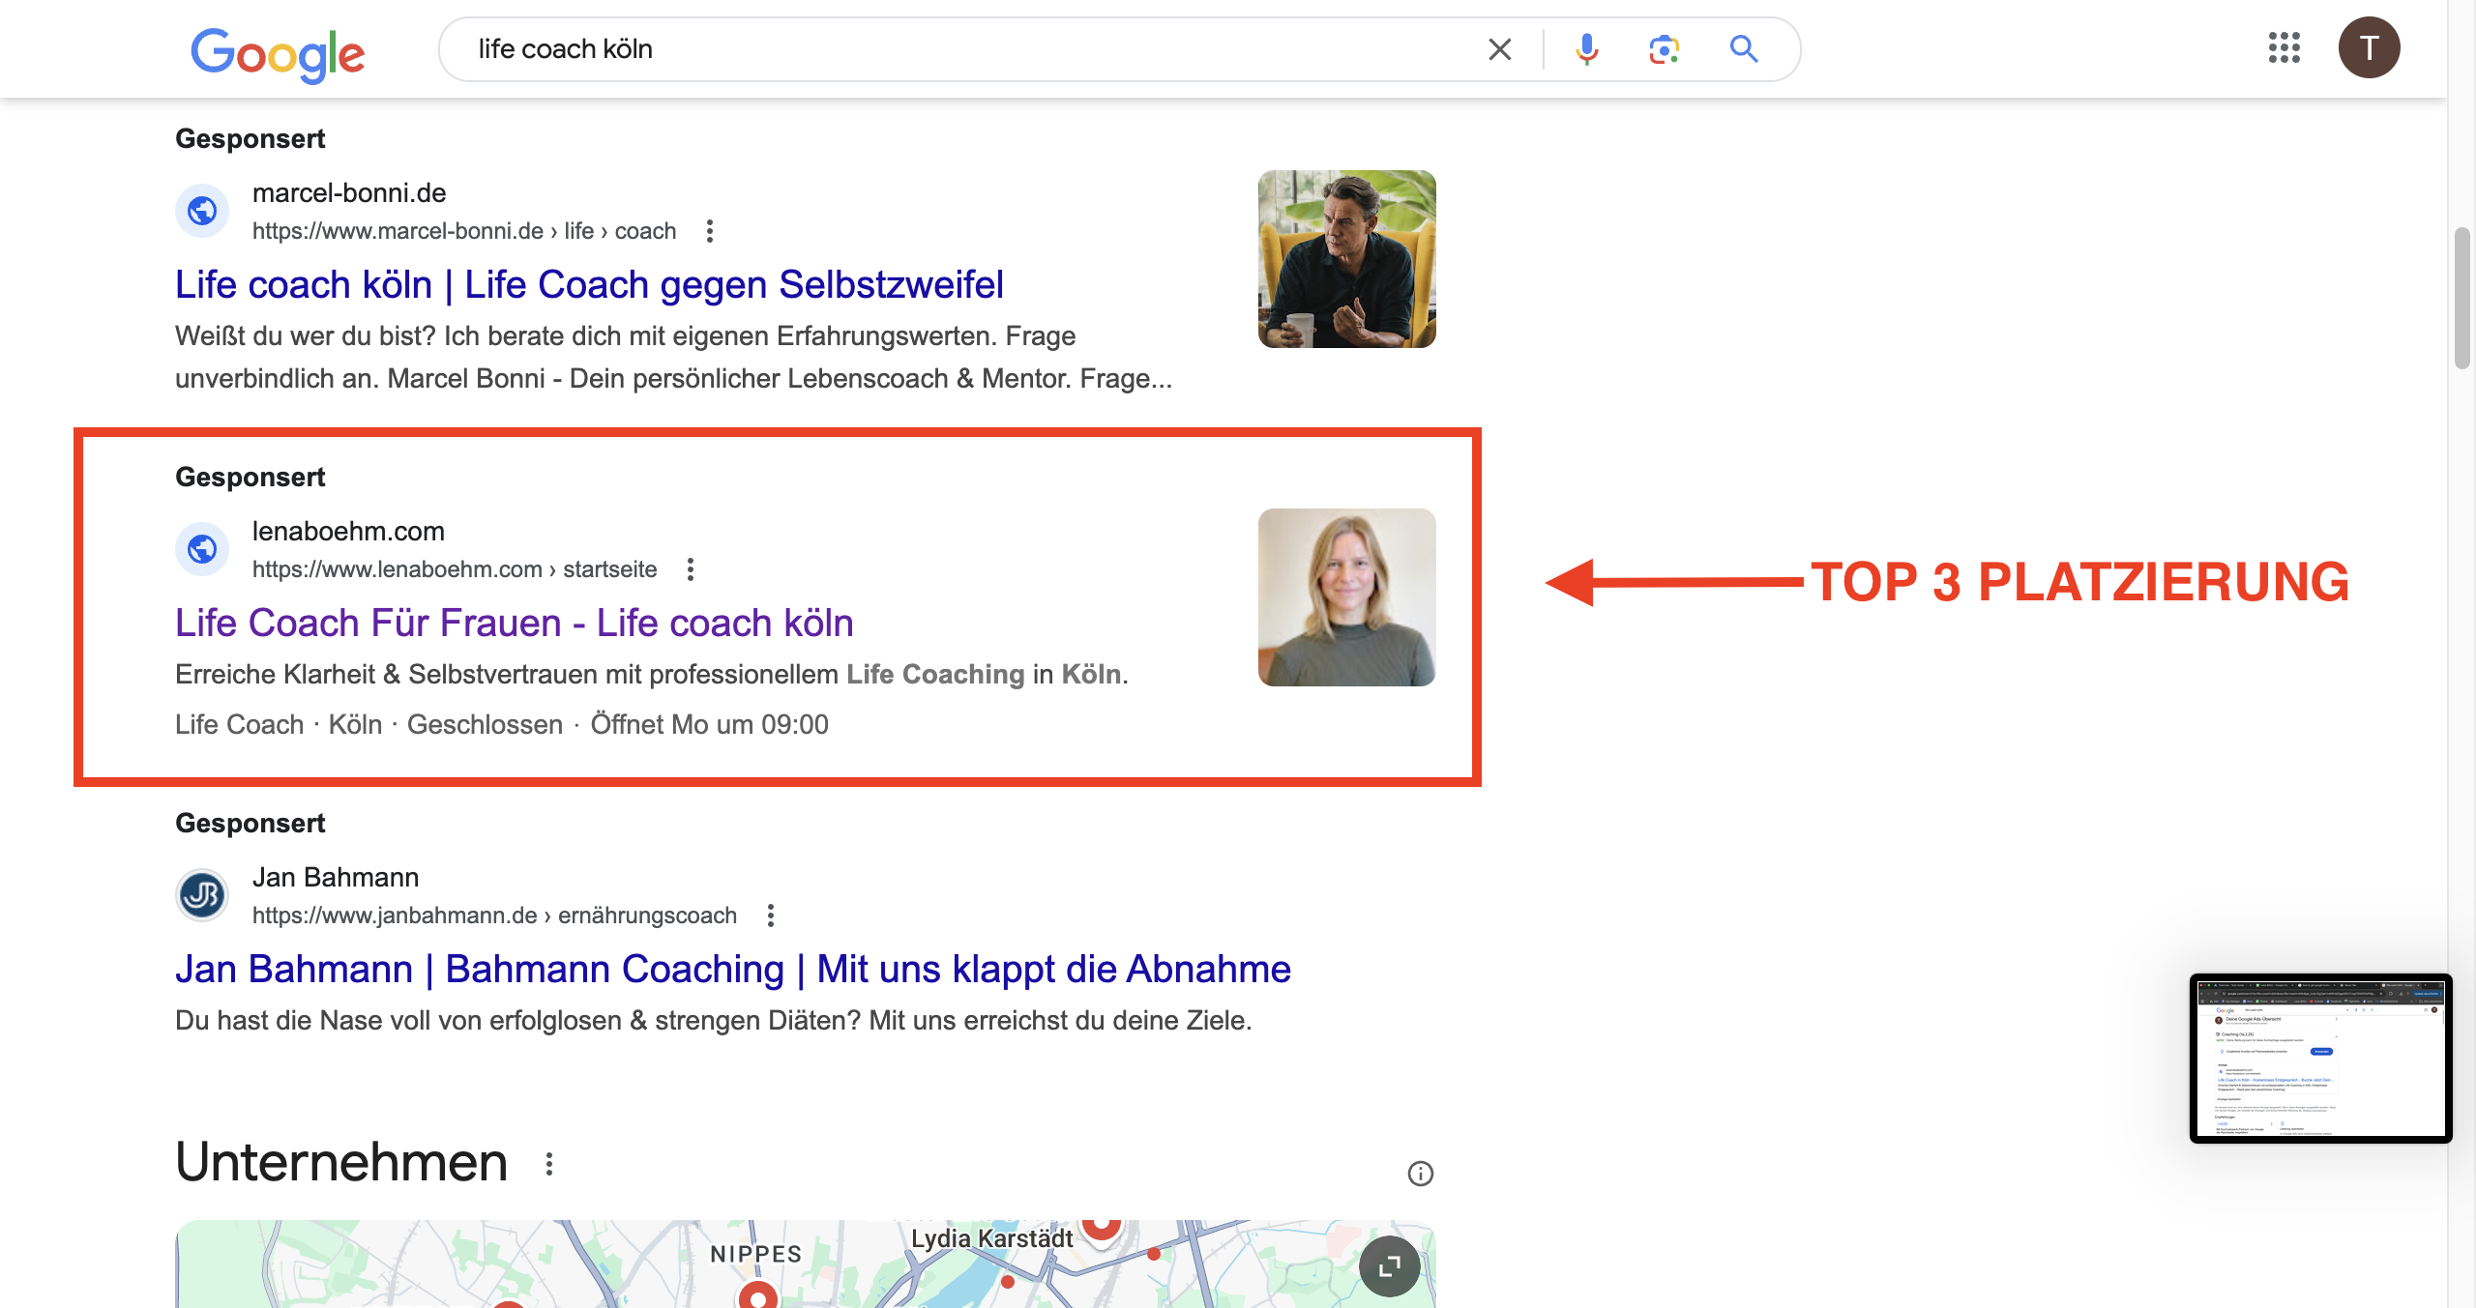Viewport: 2476px width, 1308px height.
Task: Open Life Coach gegen Selbstzweifel link
Action: [588, 285]
